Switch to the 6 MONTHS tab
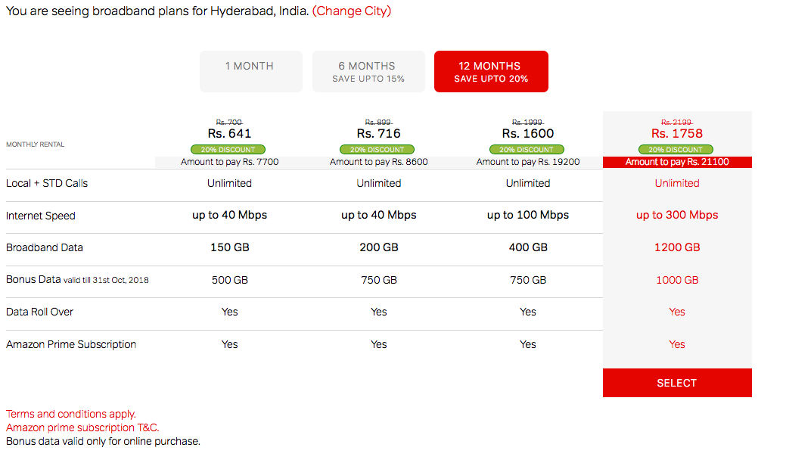 (x=368, y=71)
